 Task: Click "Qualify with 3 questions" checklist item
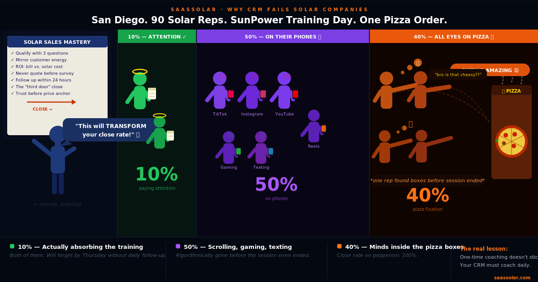(x=39, y=53)
